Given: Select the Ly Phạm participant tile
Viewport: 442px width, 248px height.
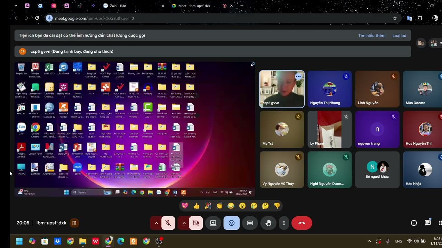Looking at the screenshot, I should [x=329, y=130].
